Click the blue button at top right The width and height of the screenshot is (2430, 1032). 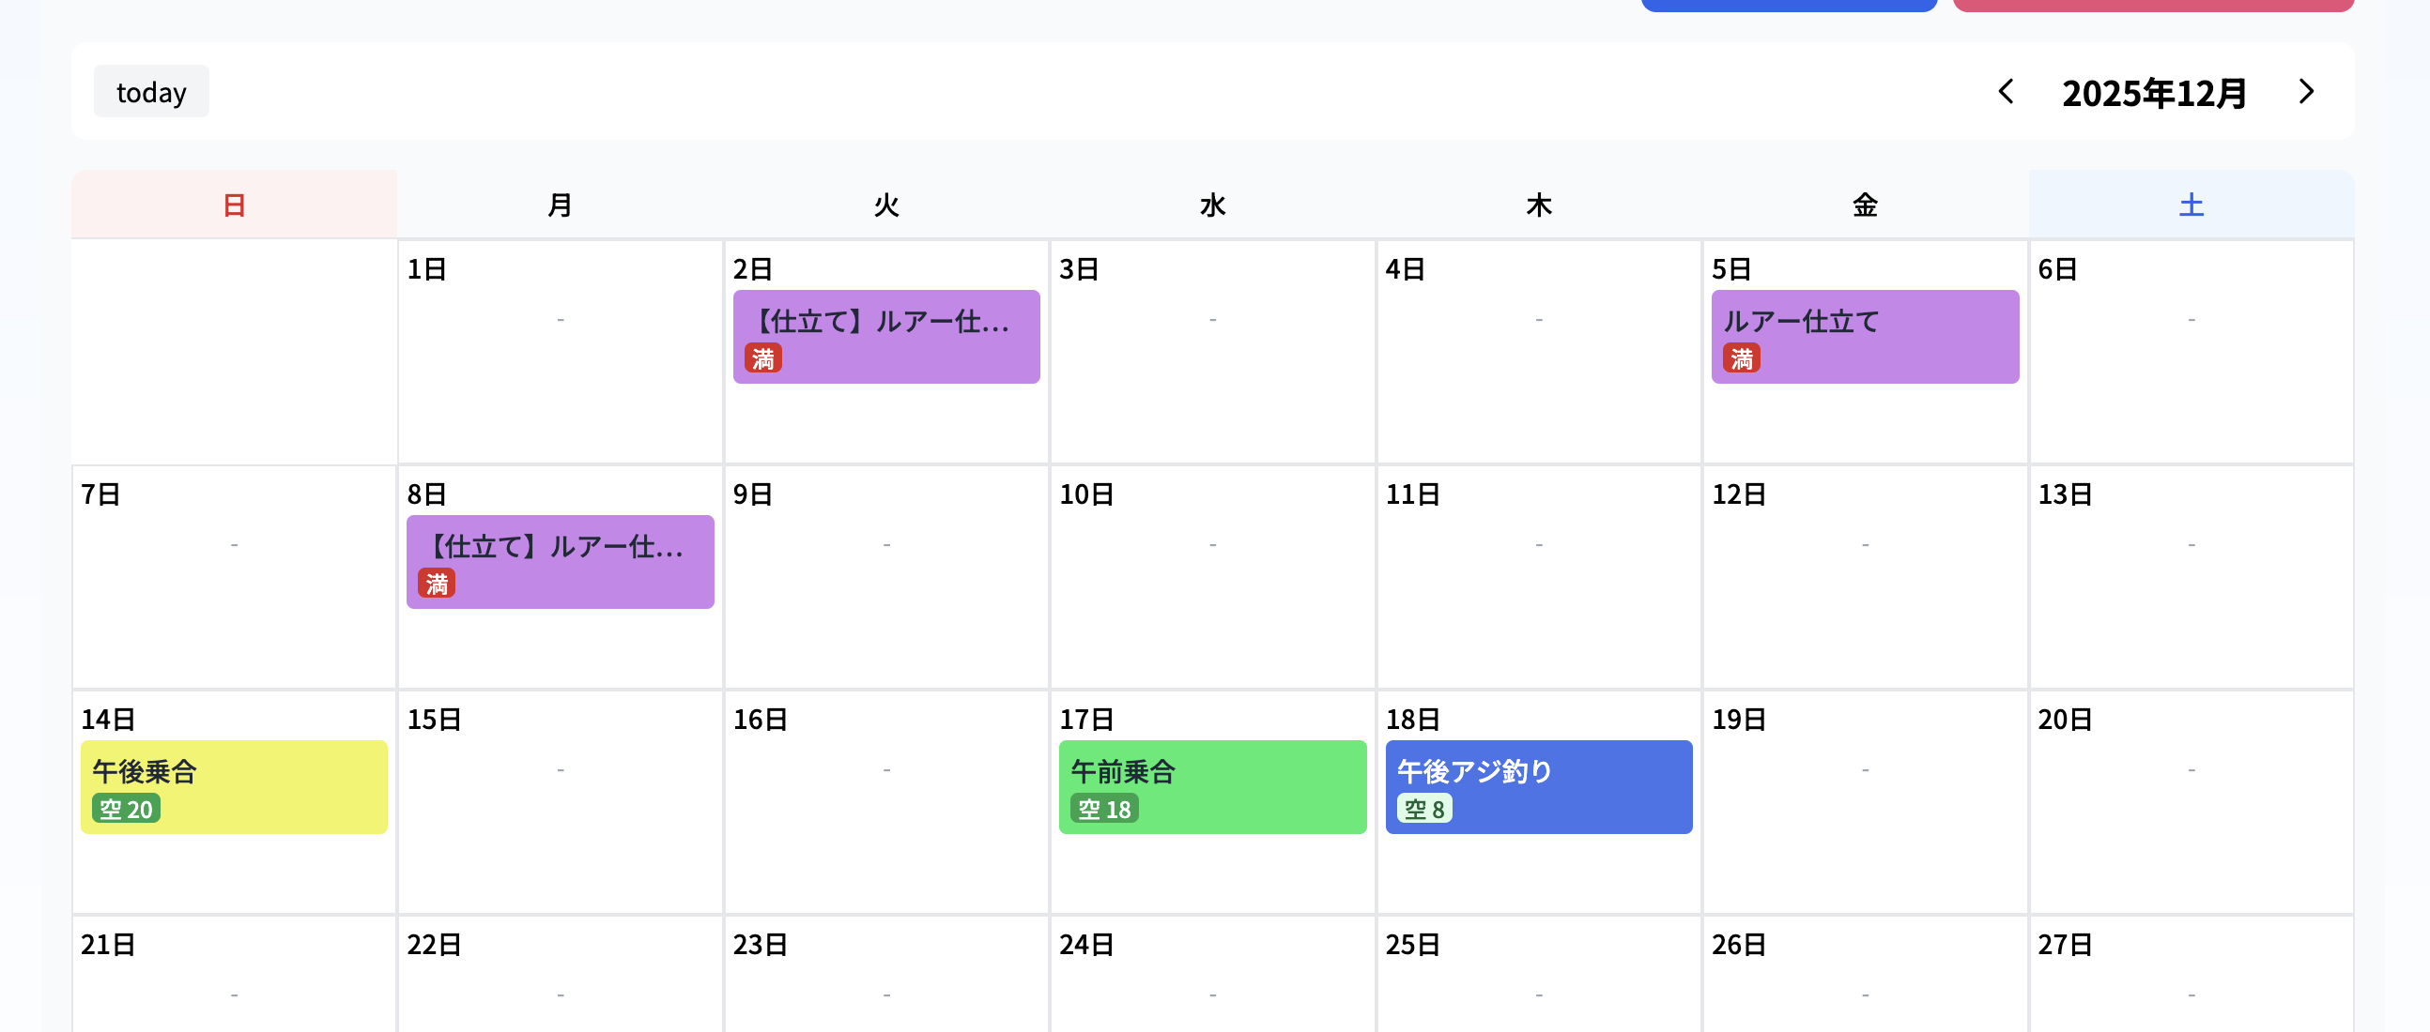click(1788, 5)
